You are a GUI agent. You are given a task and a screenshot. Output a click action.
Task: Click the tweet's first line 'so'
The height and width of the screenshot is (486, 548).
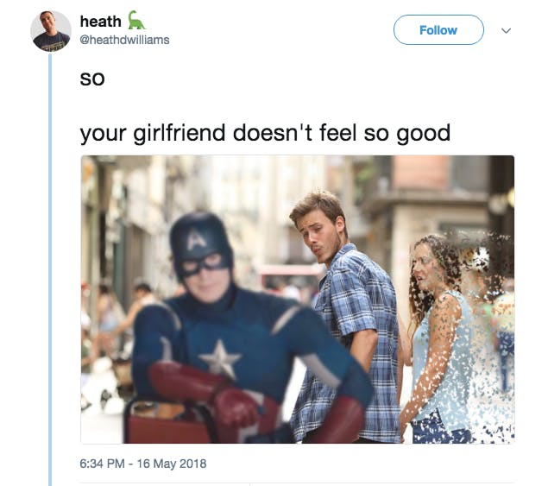click(92, 79)
